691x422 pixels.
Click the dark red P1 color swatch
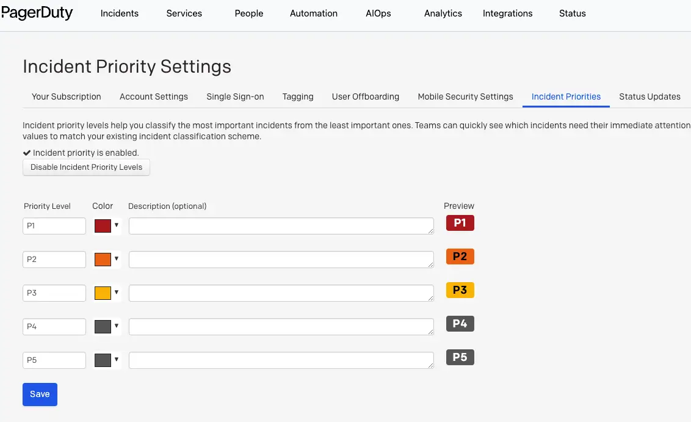[x=103, y=226]
